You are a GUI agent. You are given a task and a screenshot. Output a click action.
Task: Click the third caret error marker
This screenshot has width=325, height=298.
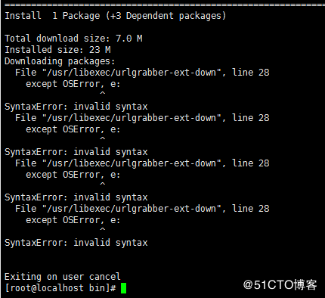[x=102, y=184]
